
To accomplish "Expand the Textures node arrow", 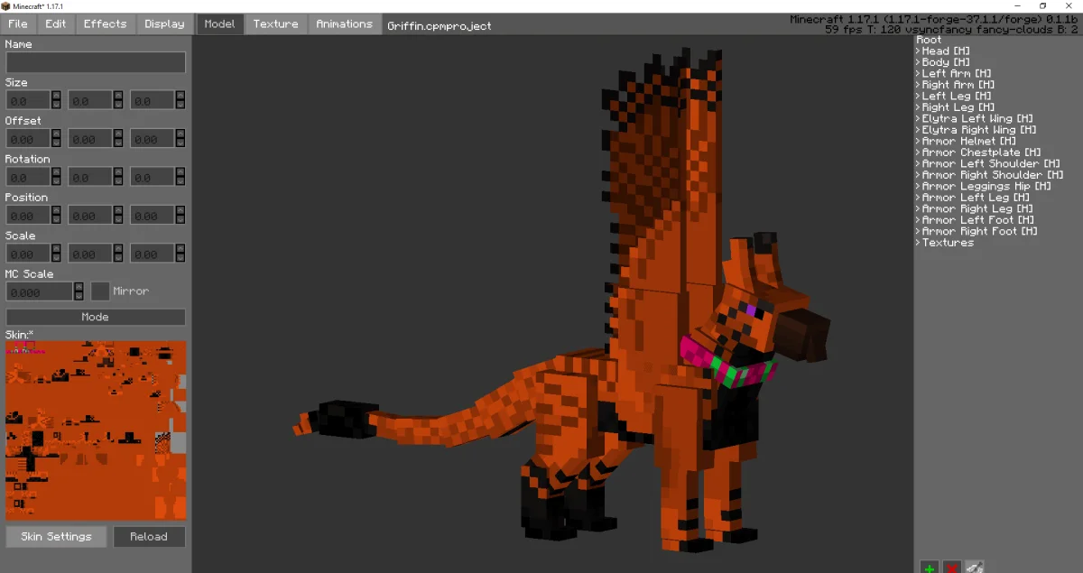I will [x=918, y=243].
